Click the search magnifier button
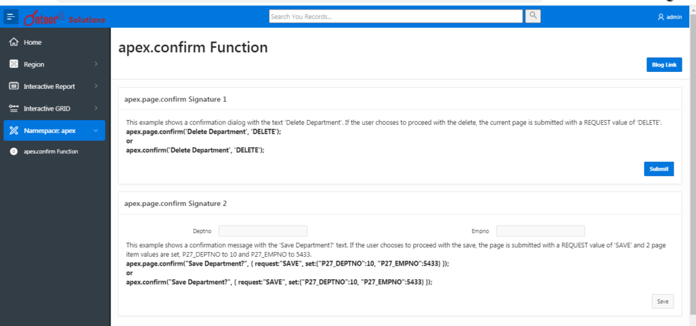 pyautogui.click(x=533, y=16)
